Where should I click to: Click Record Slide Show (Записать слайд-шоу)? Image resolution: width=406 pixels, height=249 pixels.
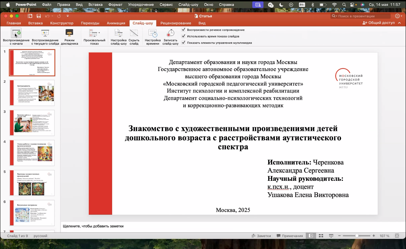tap(170, 33)
